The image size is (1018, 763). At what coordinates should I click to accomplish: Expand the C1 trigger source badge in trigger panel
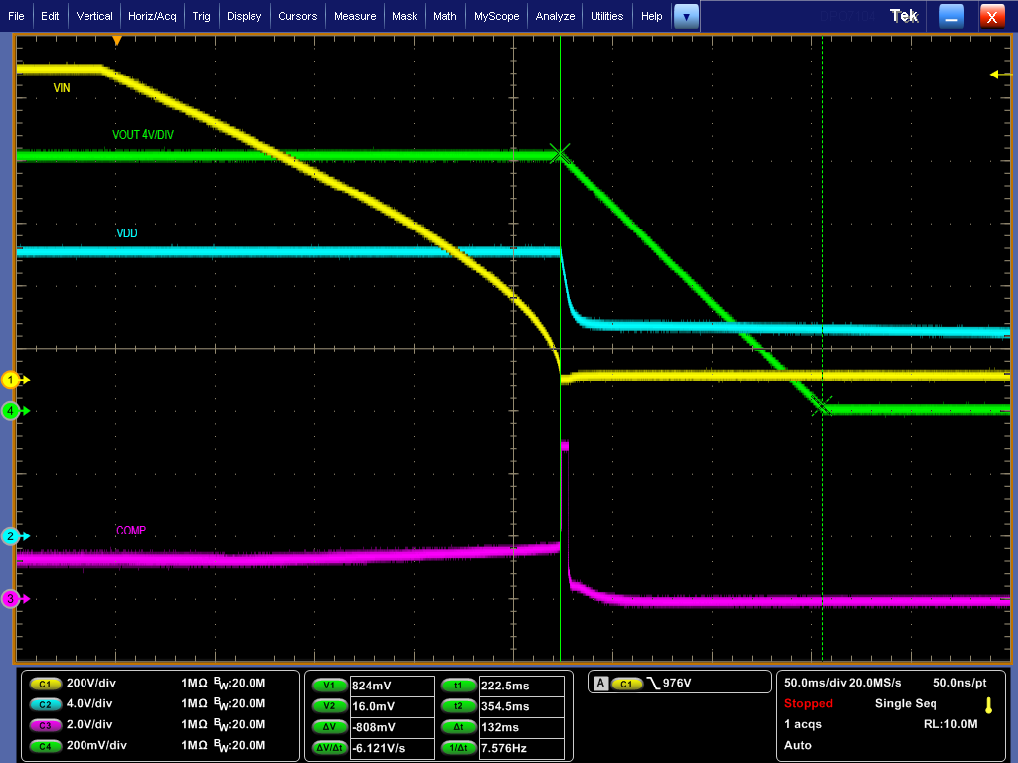(627, 682)
